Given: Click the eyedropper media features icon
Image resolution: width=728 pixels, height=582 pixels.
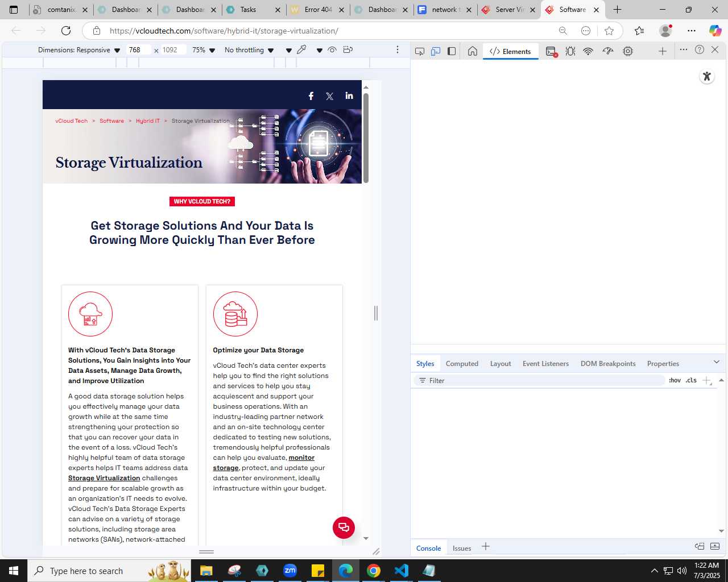Looking at the screenshot, I should [302, 49].
